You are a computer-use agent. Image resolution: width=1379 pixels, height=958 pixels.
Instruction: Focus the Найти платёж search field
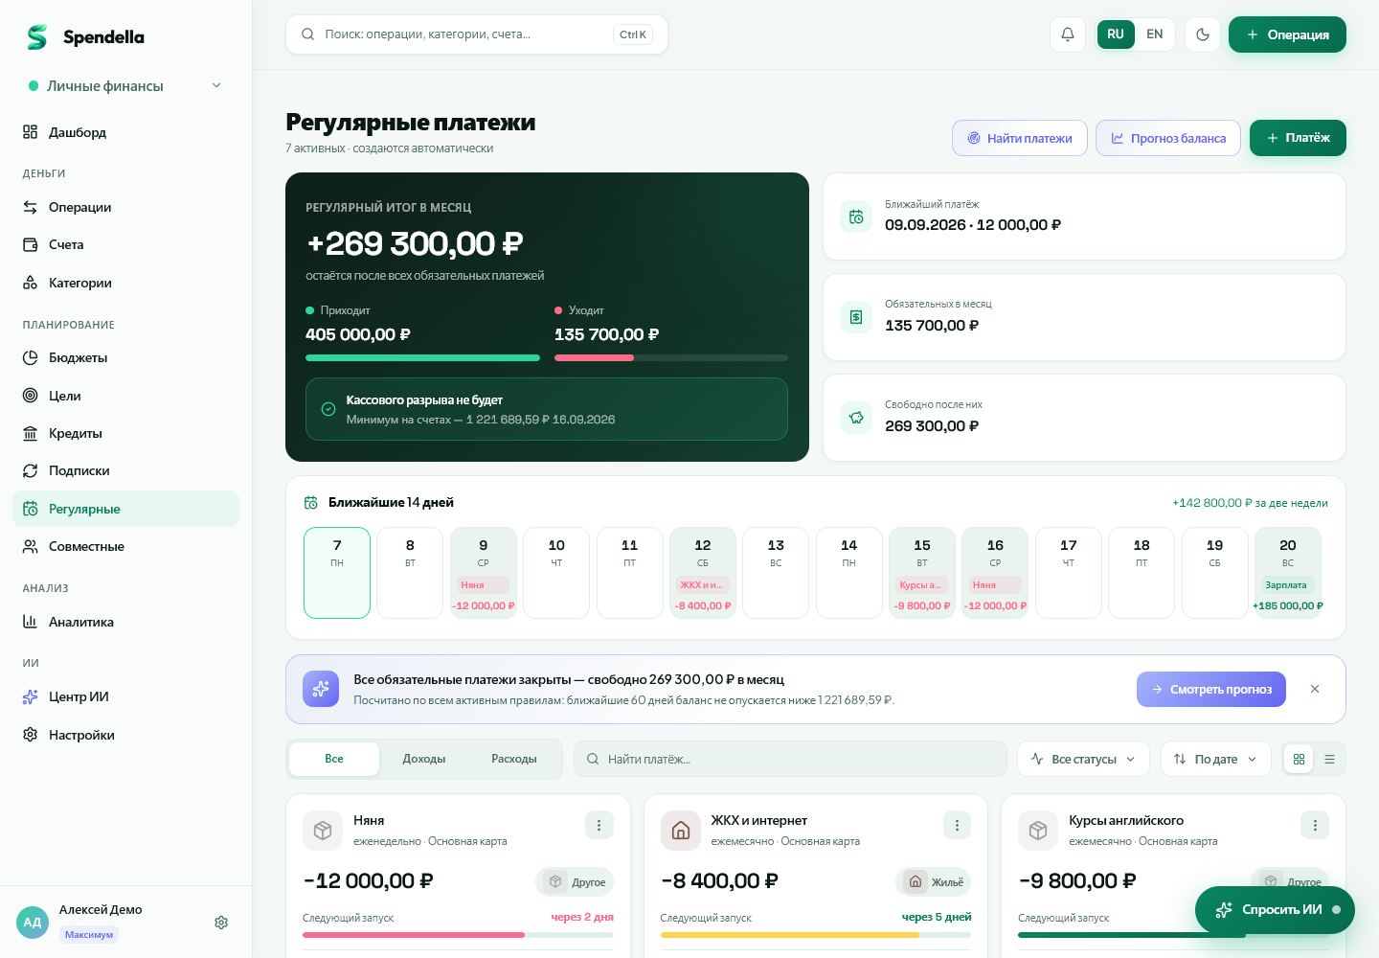(x=790, y=759)
